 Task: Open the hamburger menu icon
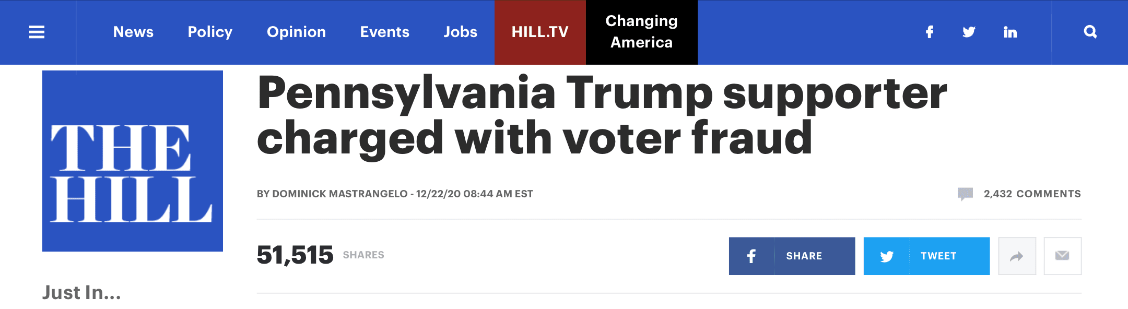pyautogui.click(x=37, y=32)
